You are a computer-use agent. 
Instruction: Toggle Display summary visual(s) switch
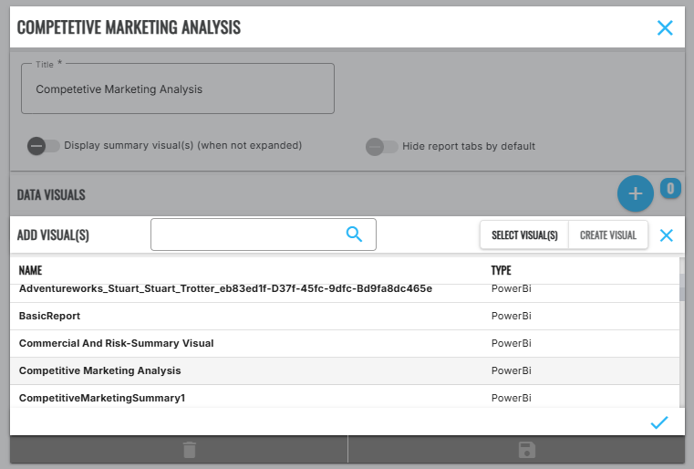point(44,146)
